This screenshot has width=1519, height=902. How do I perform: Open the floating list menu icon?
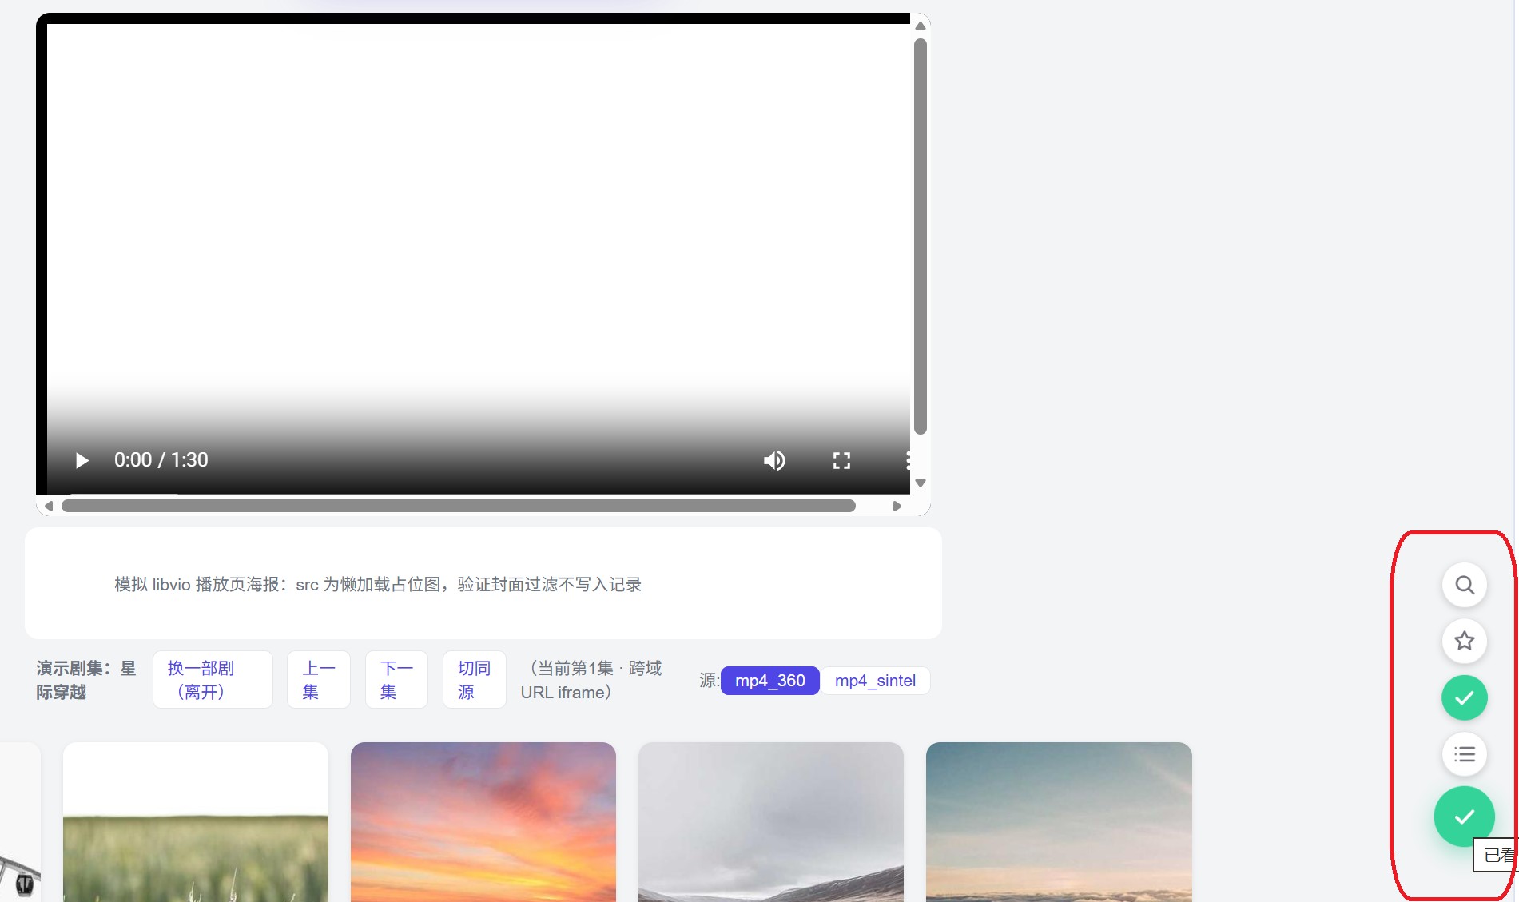[x=1464, y=754]
